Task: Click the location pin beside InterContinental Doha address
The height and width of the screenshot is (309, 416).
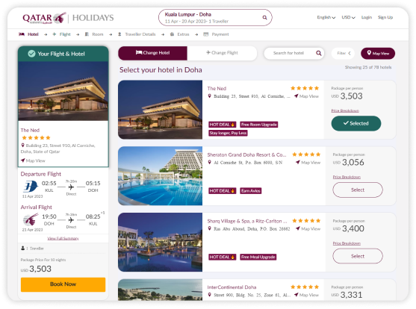Action: pos(210,295)
